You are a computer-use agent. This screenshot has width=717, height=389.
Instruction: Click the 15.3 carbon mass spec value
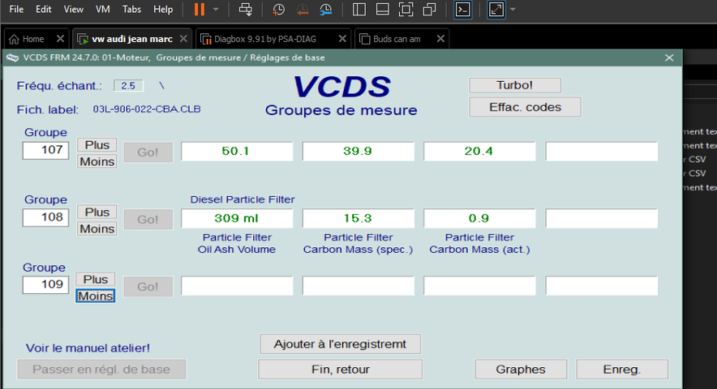pyautogui.click(x=358, y=219)
